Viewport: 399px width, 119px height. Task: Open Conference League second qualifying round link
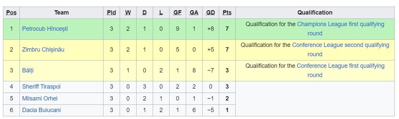click(341, 50)
